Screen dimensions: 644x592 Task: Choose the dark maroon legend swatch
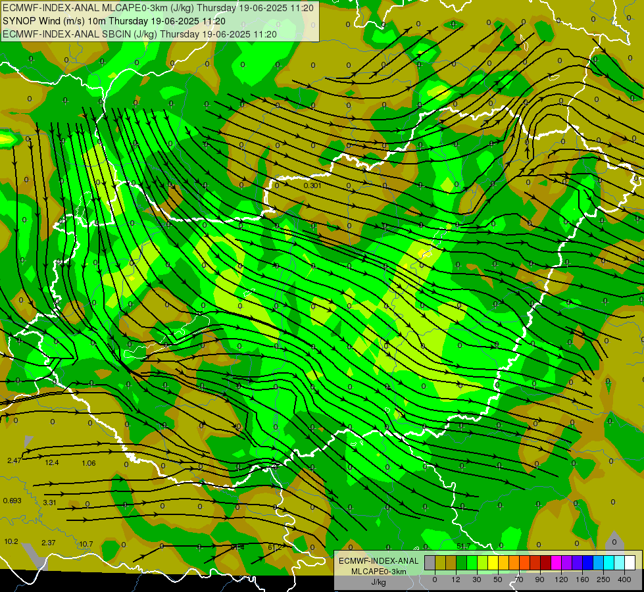[545, 563]
